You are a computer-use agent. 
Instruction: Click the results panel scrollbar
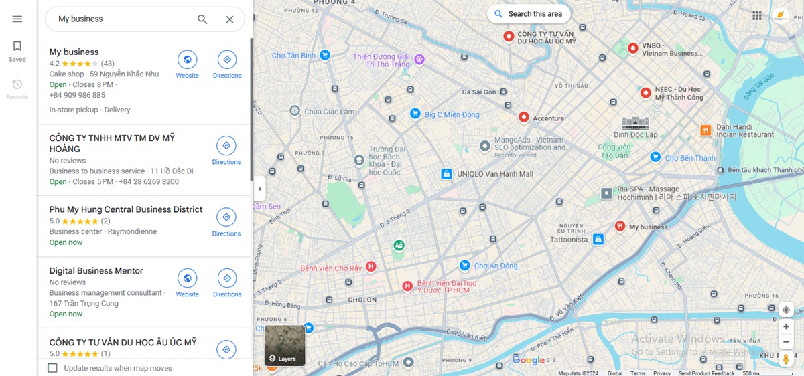pyautogui.click(x=251, y=109)
